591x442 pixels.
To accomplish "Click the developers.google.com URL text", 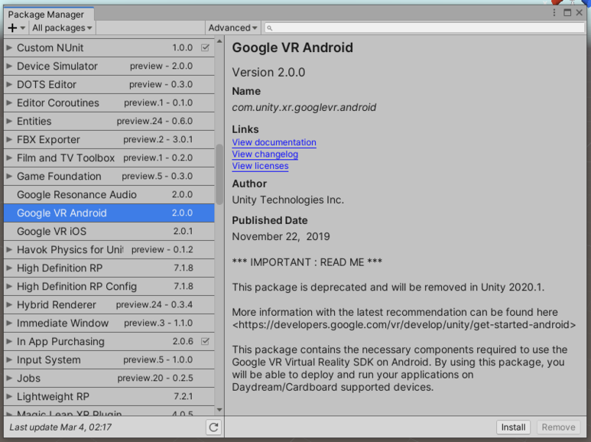I will pos(404,324).
